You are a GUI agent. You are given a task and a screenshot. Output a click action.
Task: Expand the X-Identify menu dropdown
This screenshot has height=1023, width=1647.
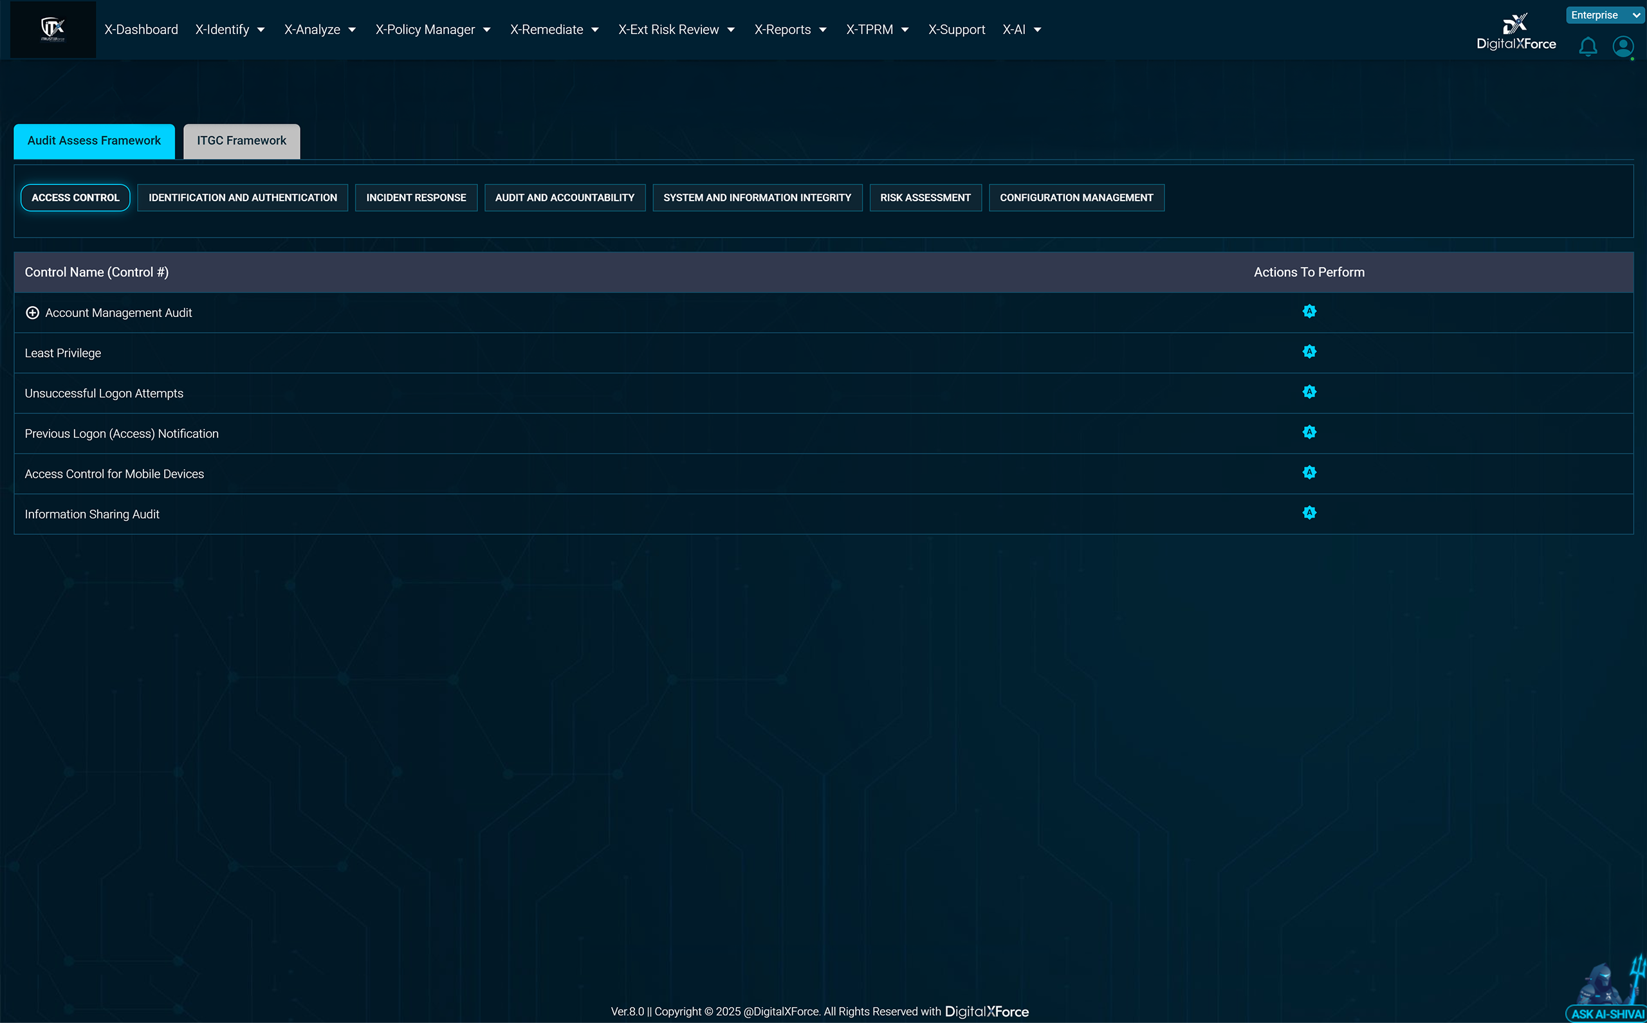(x=230, y=30)
